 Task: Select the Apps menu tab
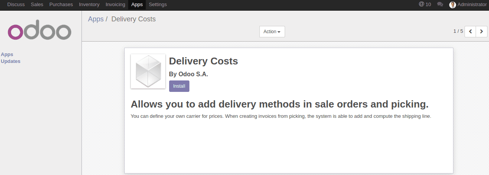[137, 5]
